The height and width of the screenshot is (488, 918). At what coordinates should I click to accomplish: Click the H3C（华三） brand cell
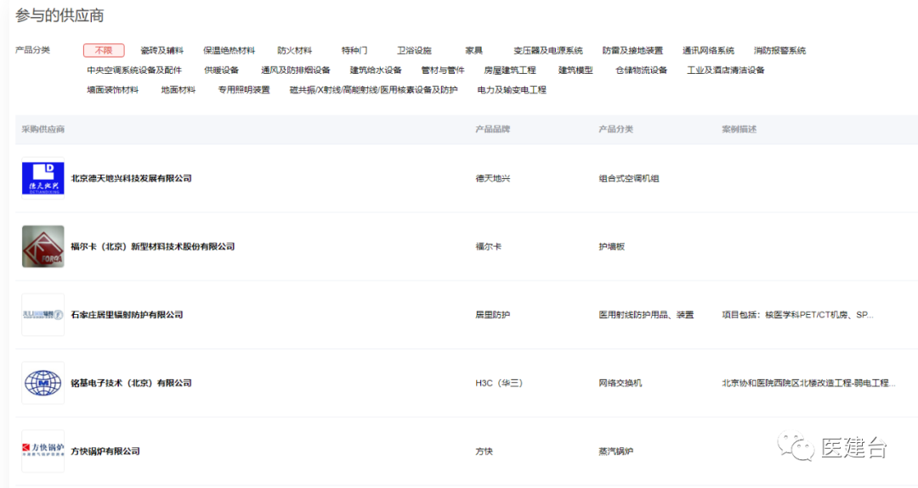point(499,384)
